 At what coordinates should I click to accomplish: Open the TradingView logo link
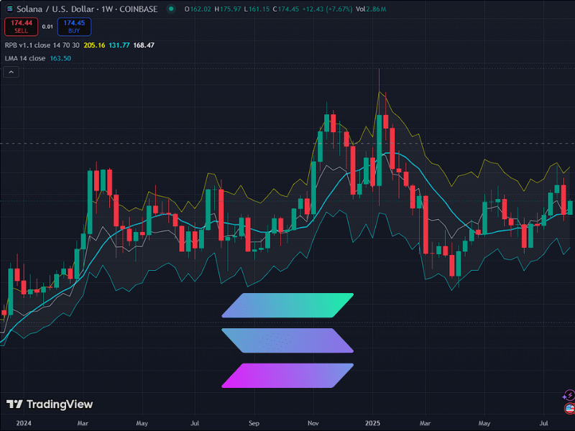[x=50, y=404]
